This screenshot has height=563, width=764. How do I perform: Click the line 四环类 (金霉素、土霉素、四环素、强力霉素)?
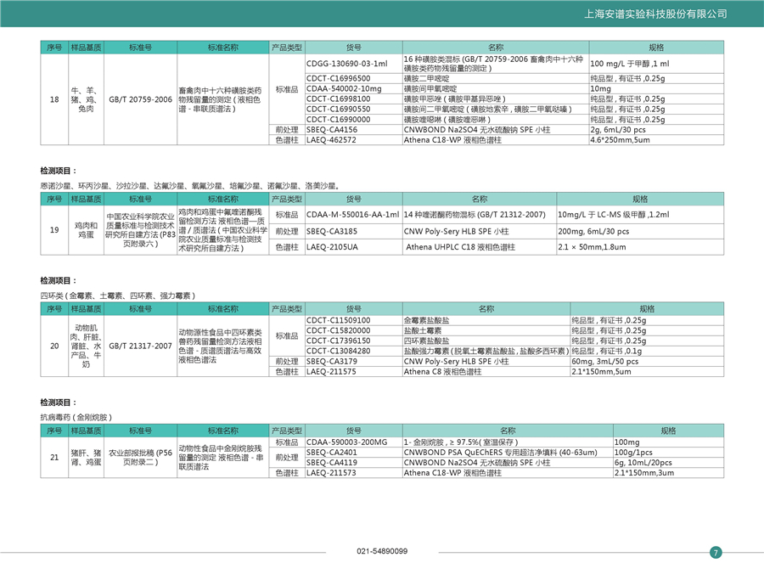point(118,296)
